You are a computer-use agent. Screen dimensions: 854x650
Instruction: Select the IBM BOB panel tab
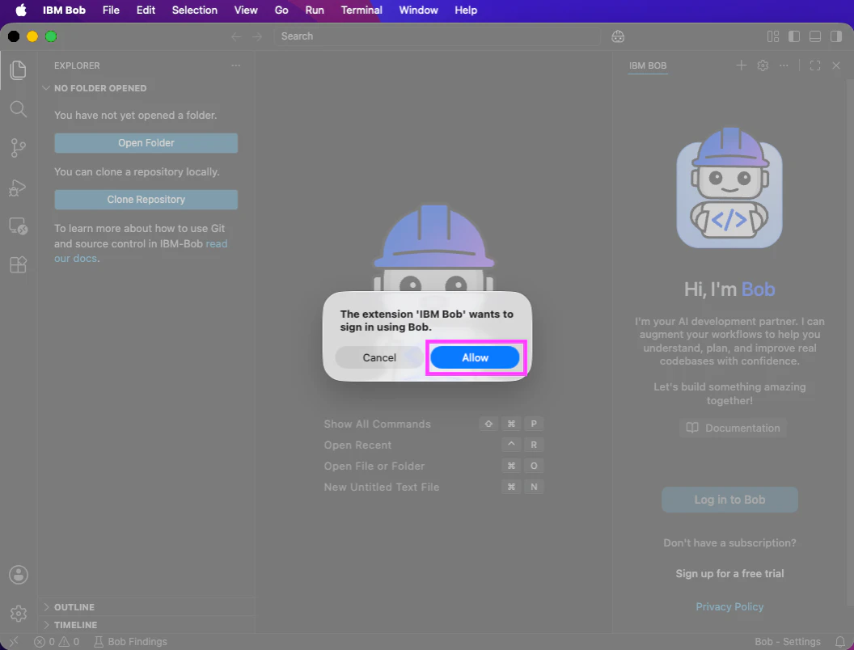(x=648, y=65)
